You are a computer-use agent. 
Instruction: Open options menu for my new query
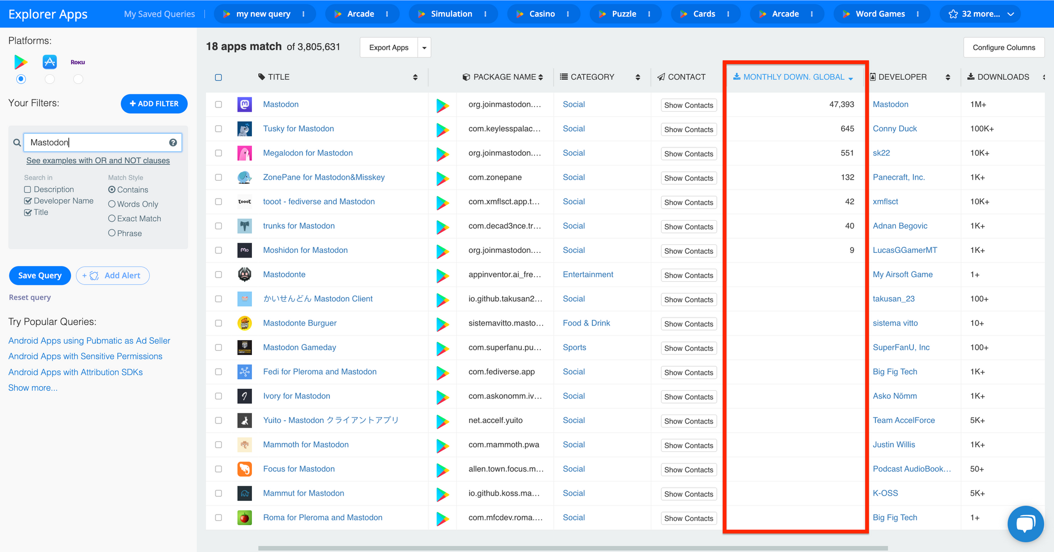(x=304, y=14)
